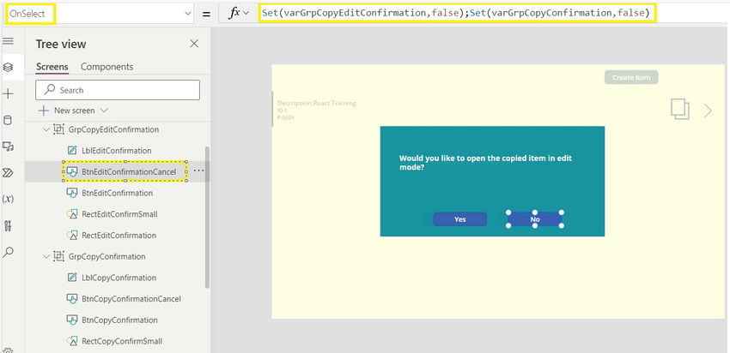
Task: Switch to the Components tab
Action: click(106, 67)
